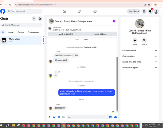Click the Mark as pending button
This screenshot has width=163, height=128.
pyautogui.click(x=66, y=34)
